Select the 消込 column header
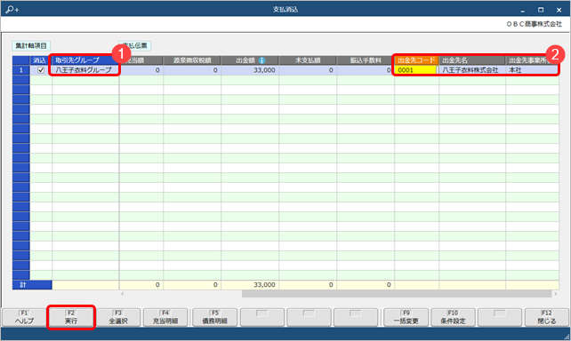The height and width of the screenshot is (341, 571). [41, 60]
